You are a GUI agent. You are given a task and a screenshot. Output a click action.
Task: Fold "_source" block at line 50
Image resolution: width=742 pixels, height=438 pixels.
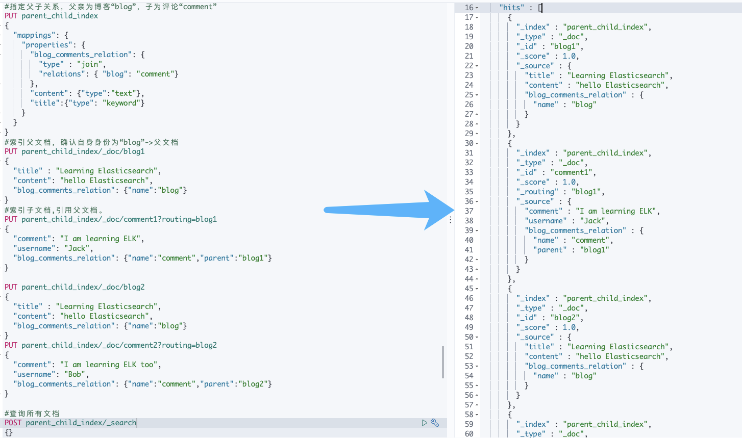pyautogui.click(x=477, y=337)
